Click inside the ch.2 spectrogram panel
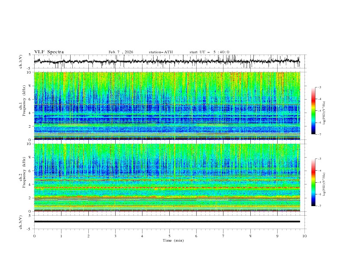 tap(167, 178)
